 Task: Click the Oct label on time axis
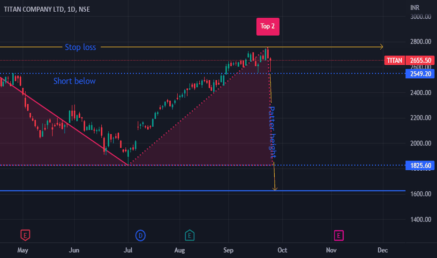click(282, 250)
